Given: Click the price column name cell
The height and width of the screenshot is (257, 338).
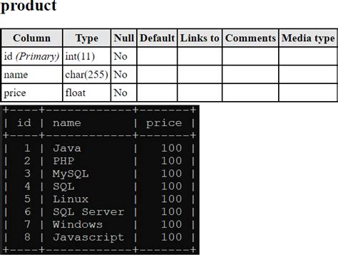Looking at the screenshot, I should point(32,93).
